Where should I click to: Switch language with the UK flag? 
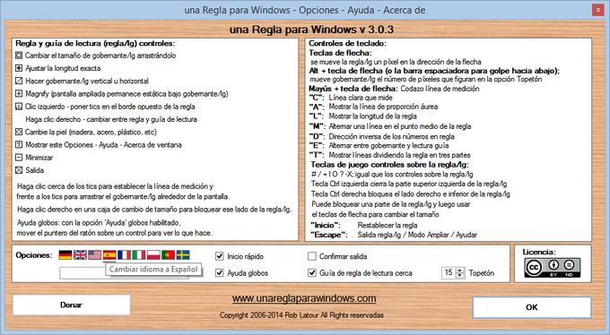(x=80, y=255)
